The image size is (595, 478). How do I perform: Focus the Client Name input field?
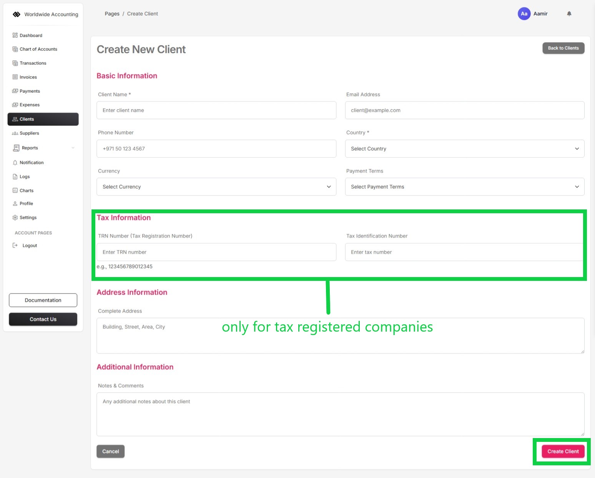click(216, 110)
